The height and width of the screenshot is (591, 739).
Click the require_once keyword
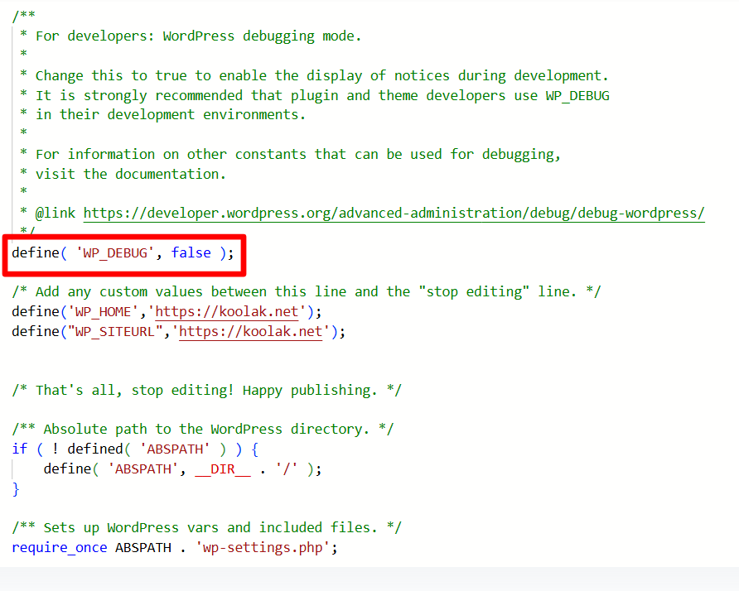(x=60, y=548)
